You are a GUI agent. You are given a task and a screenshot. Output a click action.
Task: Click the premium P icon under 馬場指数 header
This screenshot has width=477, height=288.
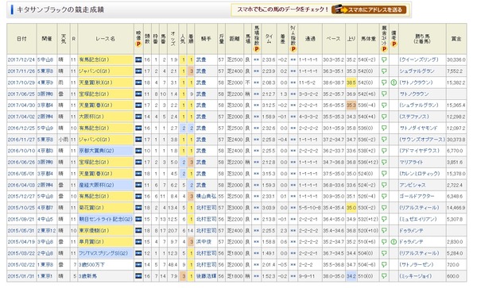[x=257, y=48]
